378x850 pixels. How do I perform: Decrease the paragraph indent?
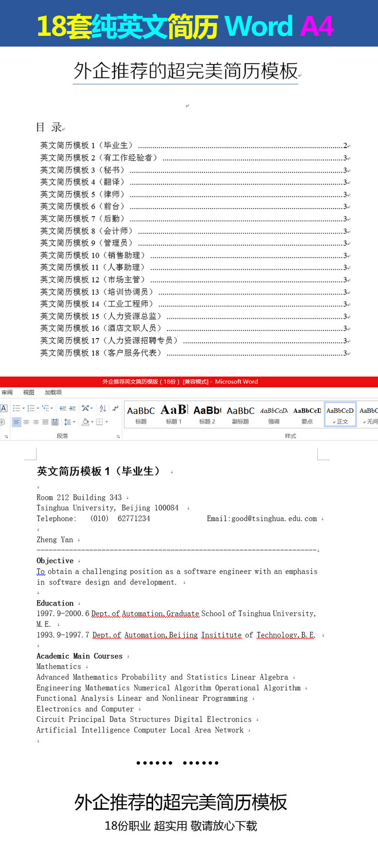pos(63,409)
